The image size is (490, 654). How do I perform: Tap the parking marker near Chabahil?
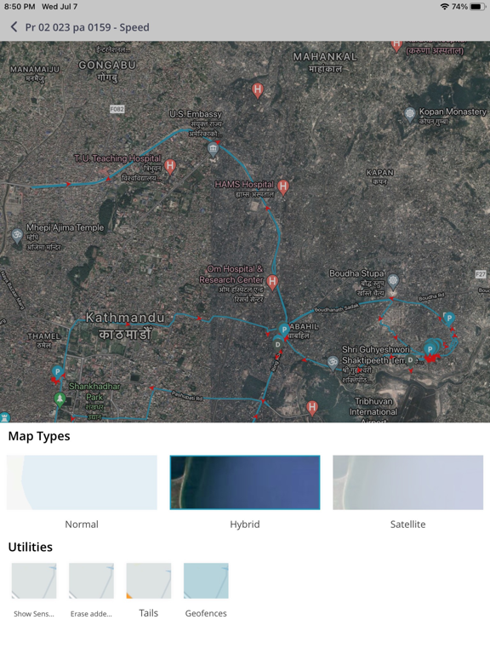284,330
